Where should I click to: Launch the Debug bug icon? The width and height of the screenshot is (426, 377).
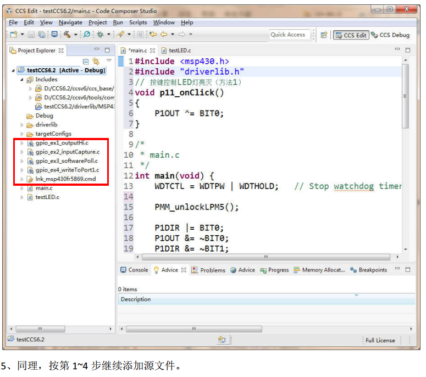tap(101, 34)
